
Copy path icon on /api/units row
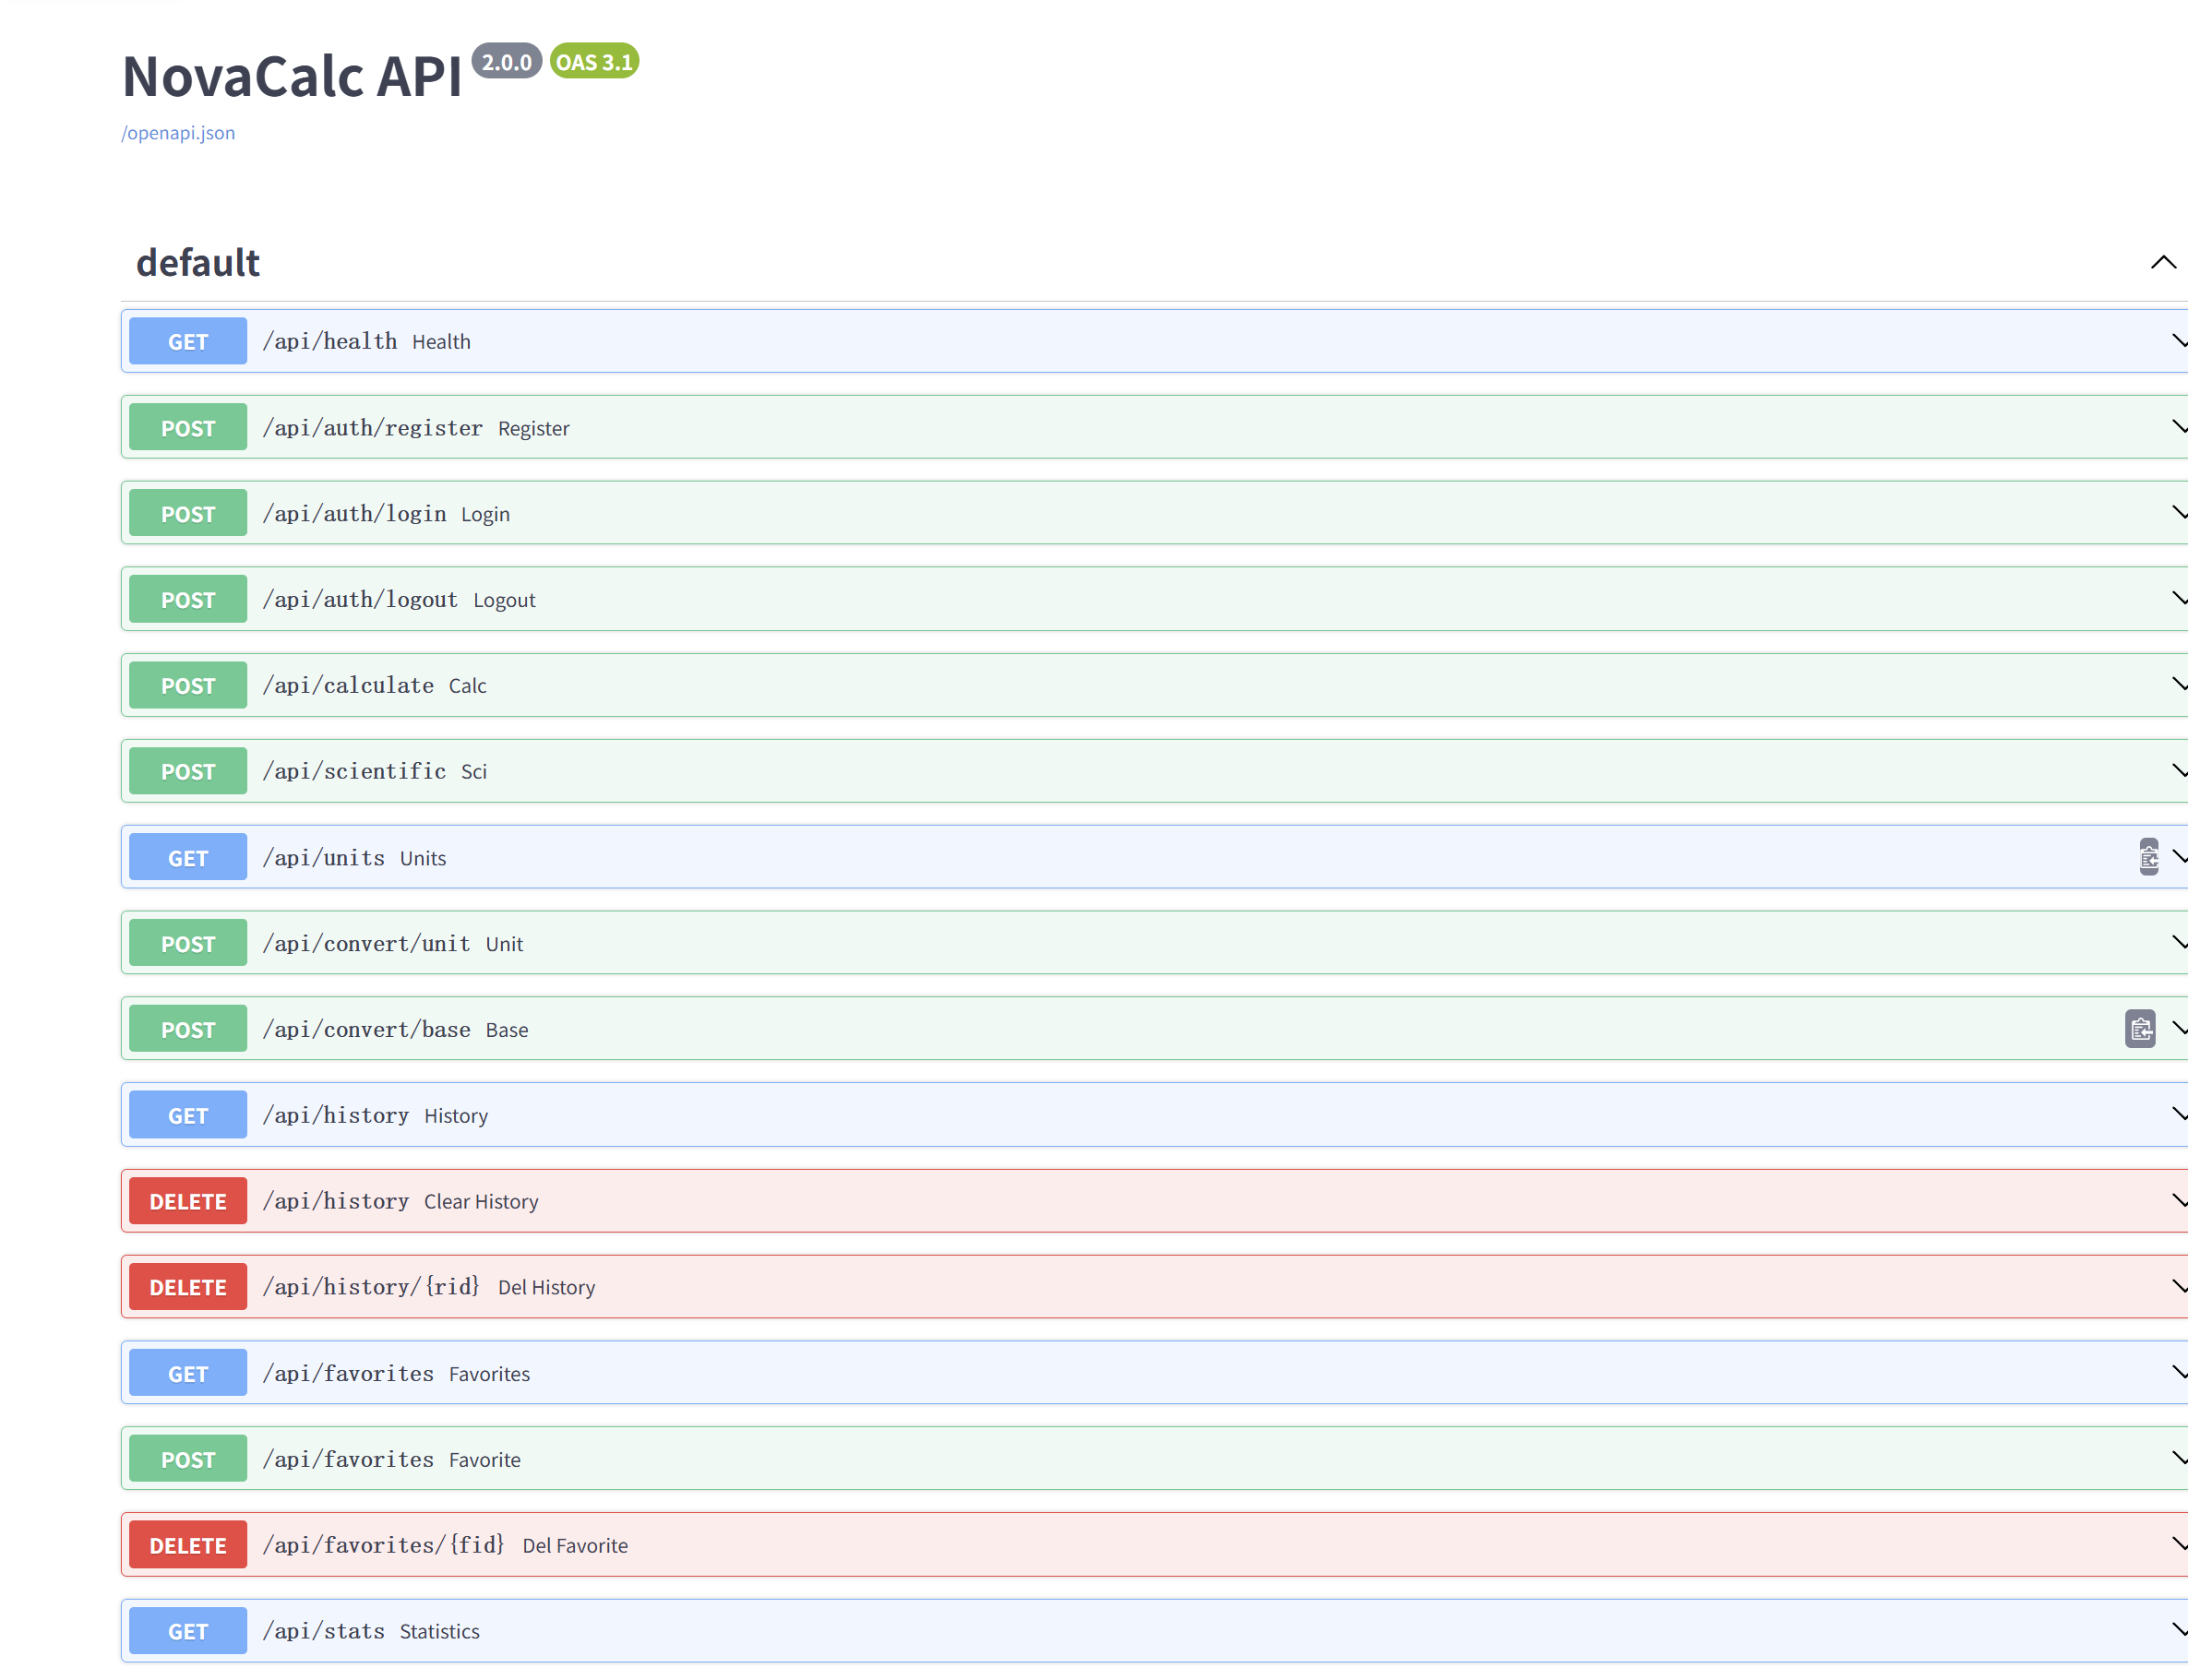[x=2148, y=857]
